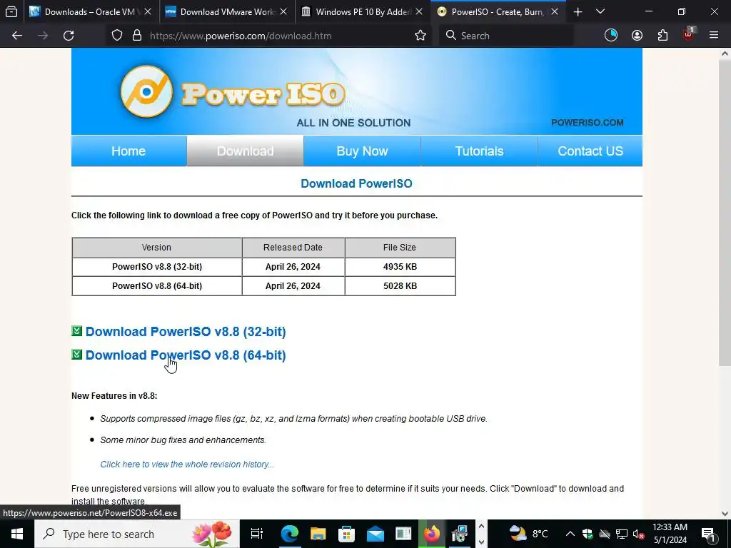Close the Downloads Oracle VM tab
This screenshot has height=548, width=731.
[x=147, y=11]
